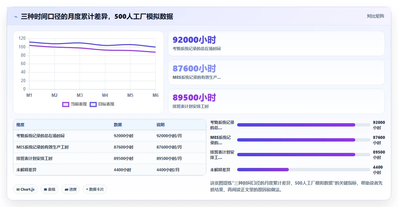This screenshot has width=398, height=207.
Task: Click the MES系统记录的有效生产… card caption
Action: [197, 77]
